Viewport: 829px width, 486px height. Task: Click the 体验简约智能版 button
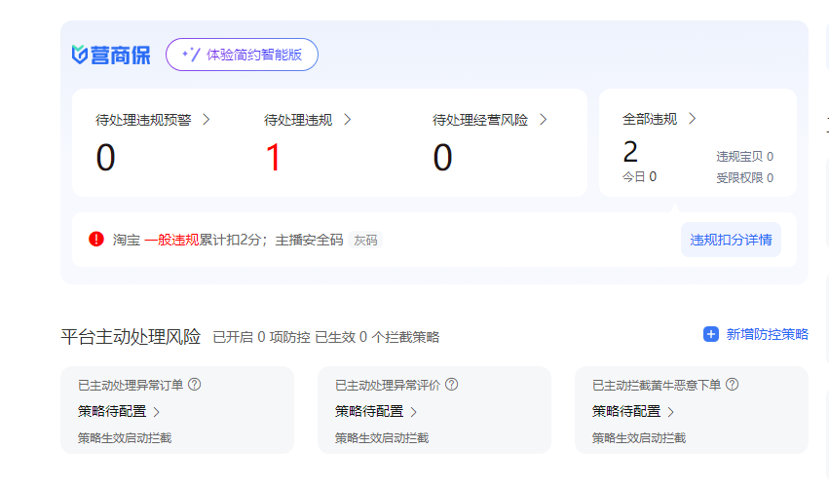point(242,55)
